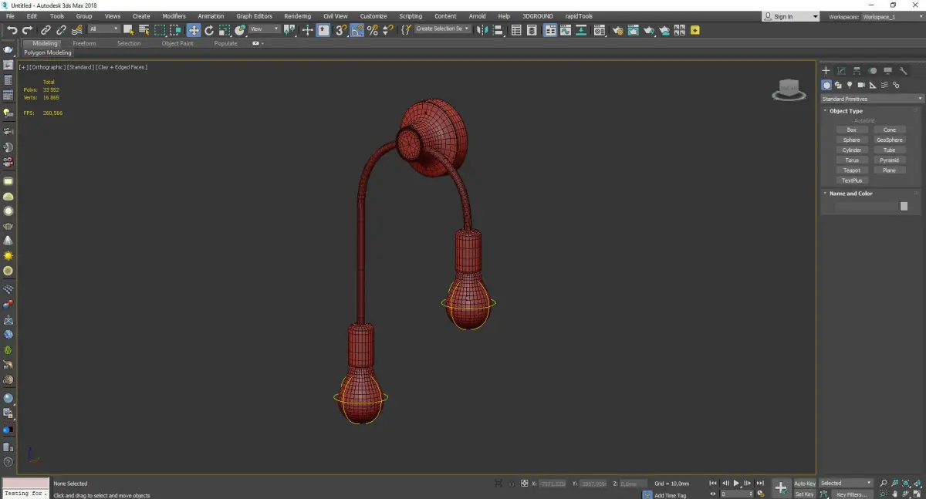The width and height of the screenshot is (926, 499).
Task: Click the object color swatch
Action: pyautogui.click(x=904, y=206)
